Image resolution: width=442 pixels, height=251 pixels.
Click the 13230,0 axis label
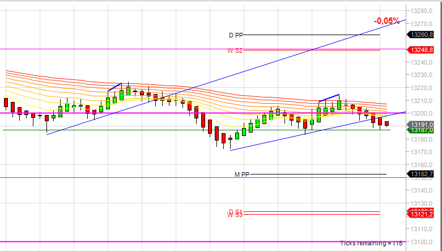422,75
